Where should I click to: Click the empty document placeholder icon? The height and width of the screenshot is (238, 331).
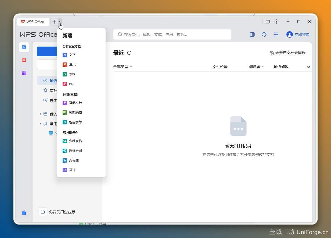tap(238, 126)
